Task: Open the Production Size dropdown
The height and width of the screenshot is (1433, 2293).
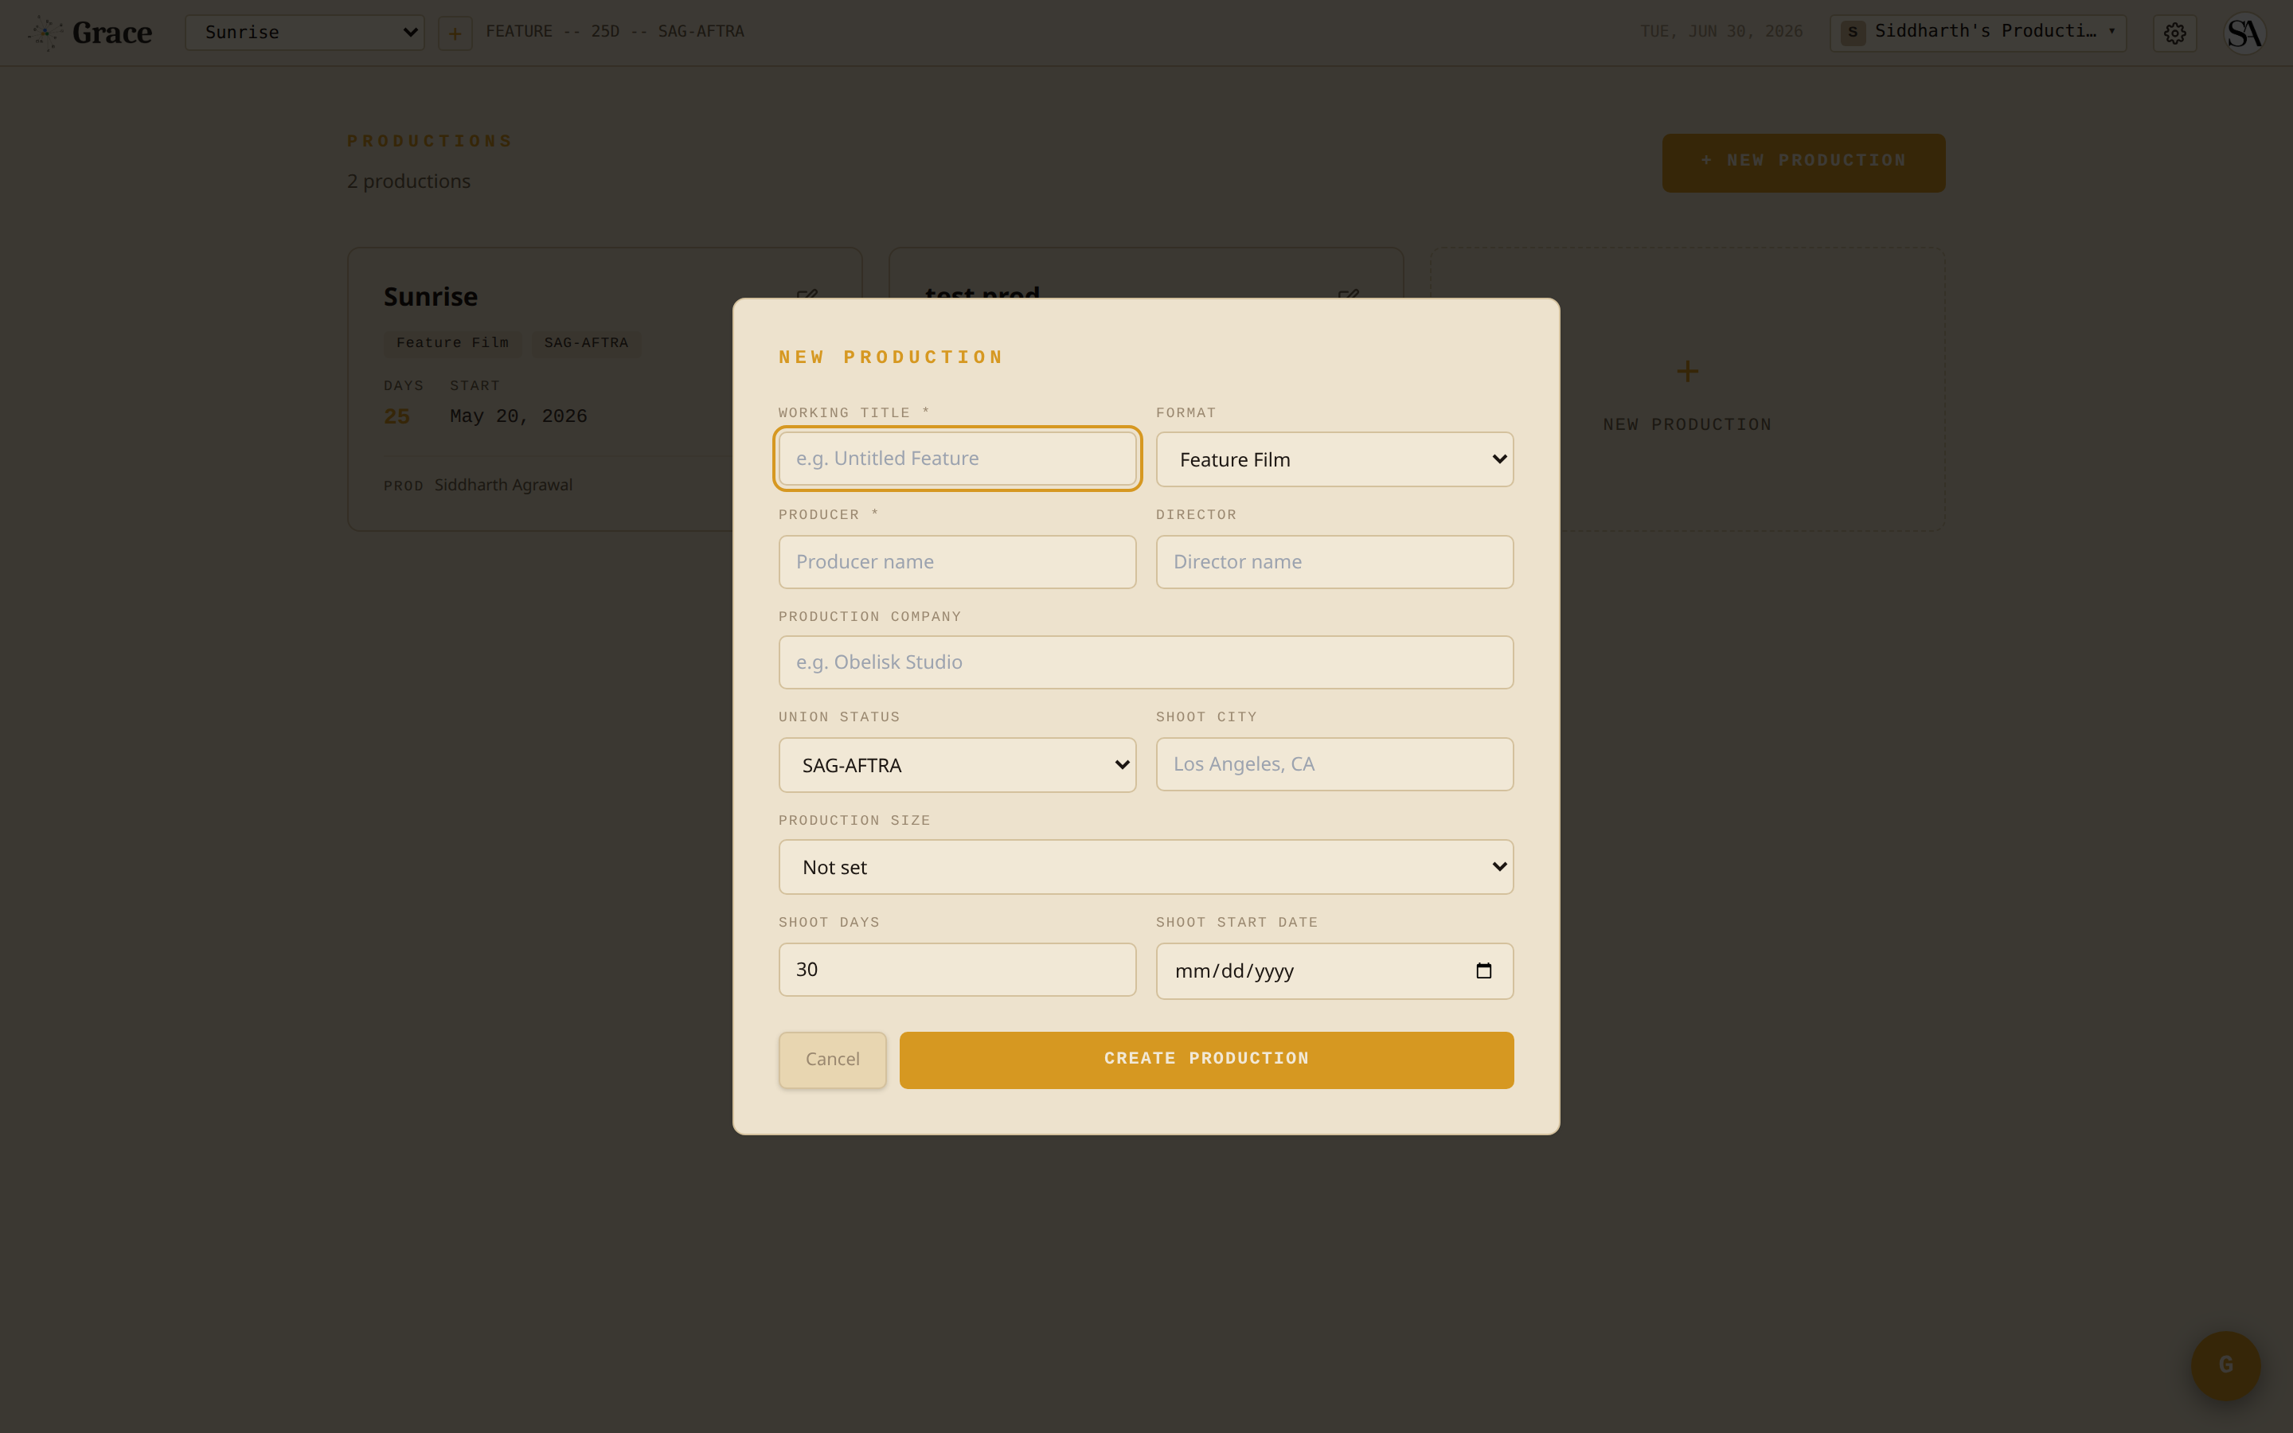Action: click(1146, 867)
